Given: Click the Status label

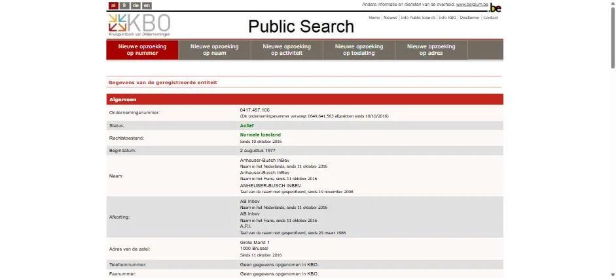Looking at the screenshot, I should point(117,126).
